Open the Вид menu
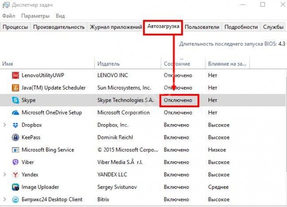 [60, 16]
